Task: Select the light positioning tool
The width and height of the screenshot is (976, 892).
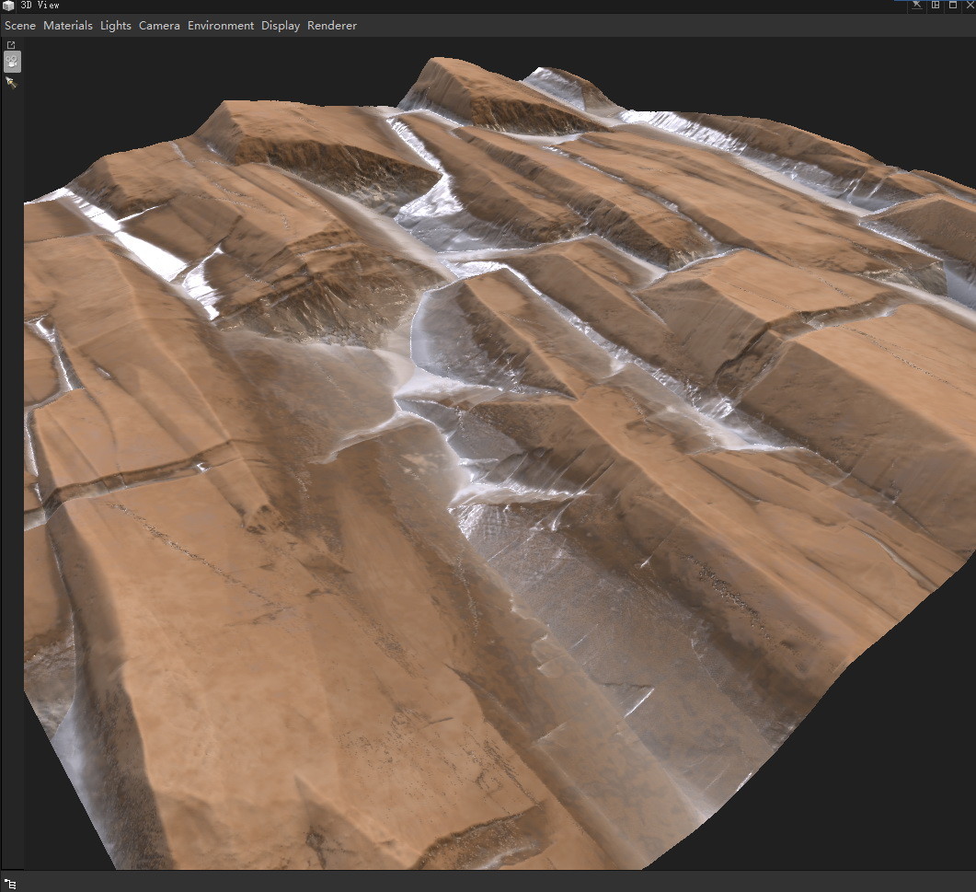Action: (12, 82)
